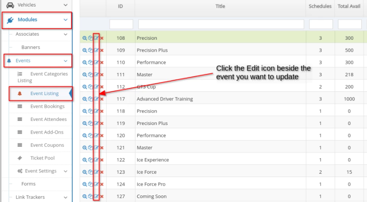Screen dimensions: 367x202
Task: Open the Modules menu item
Action: [x=28, y=20]
